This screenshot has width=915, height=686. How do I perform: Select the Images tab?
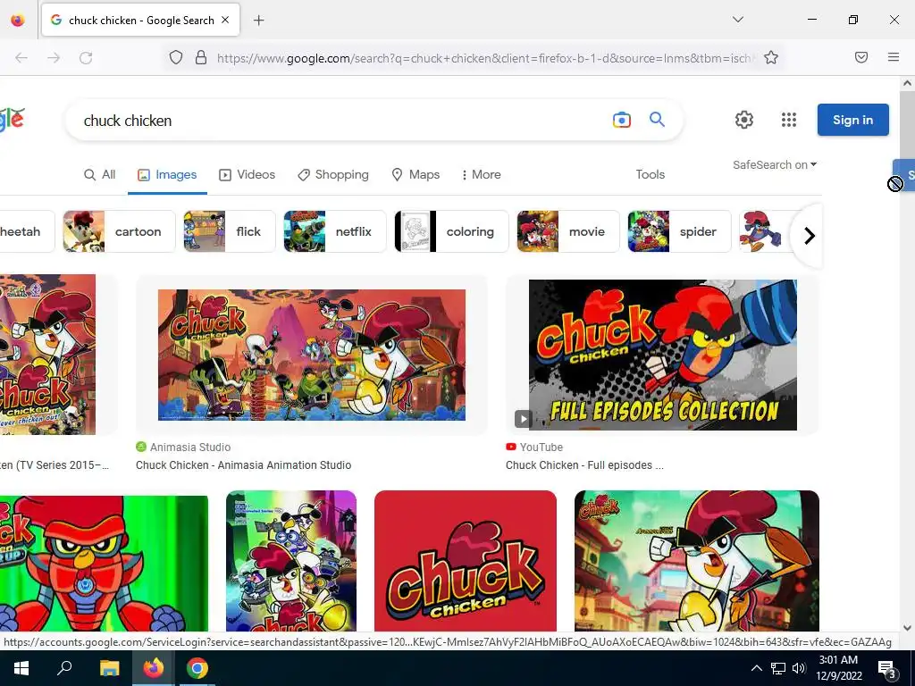167,174
